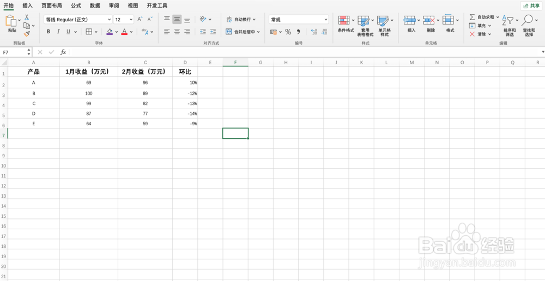Toggle underline formatting
The image size is (545, 281).
click(68, 32)
